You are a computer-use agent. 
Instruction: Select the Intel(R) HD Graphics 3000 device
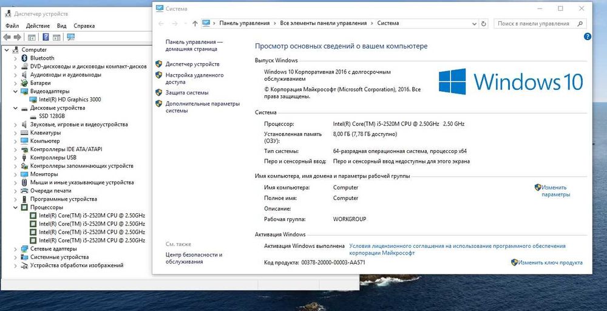click(70, 100)
